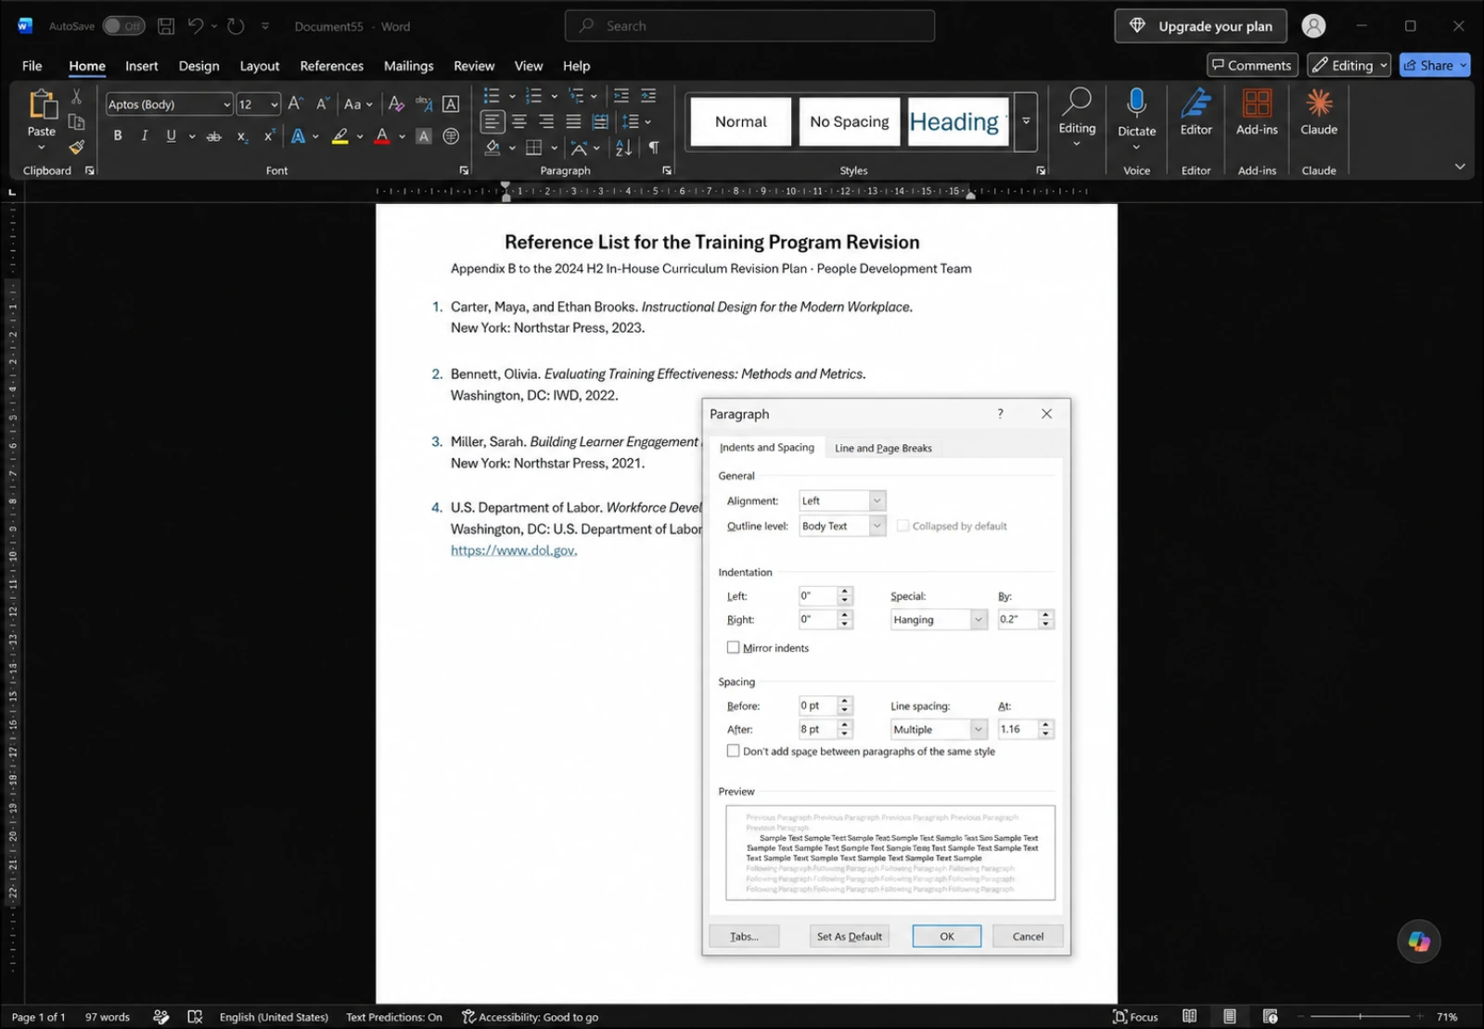1484x1029 pixels.
Task: Expand the Styles gallery
Action: pyautogui.click(x=1026, y=121)
